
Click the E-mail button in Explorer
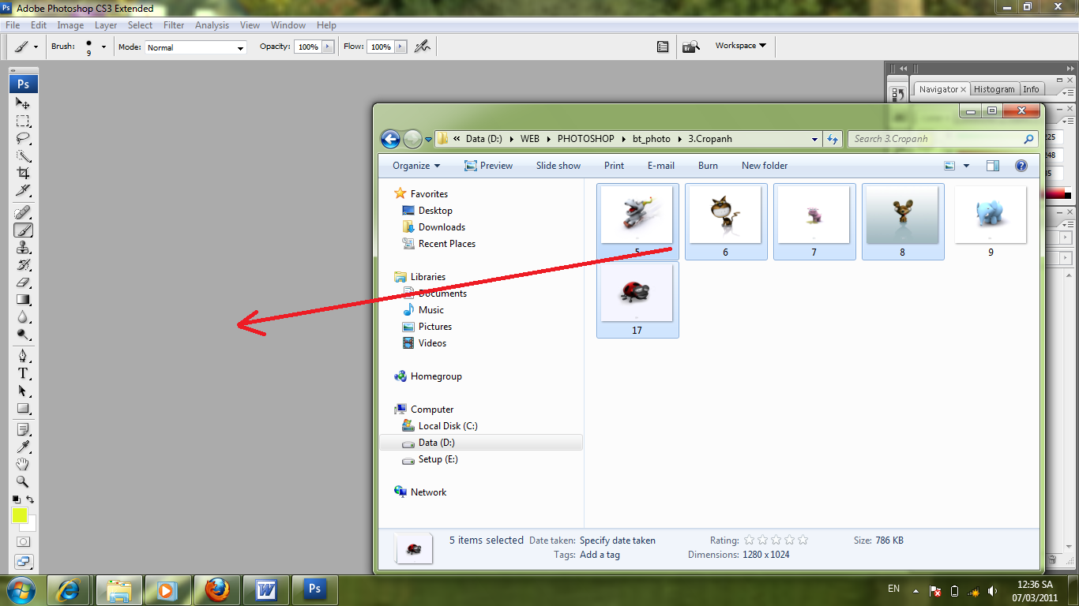coord(661,166)
